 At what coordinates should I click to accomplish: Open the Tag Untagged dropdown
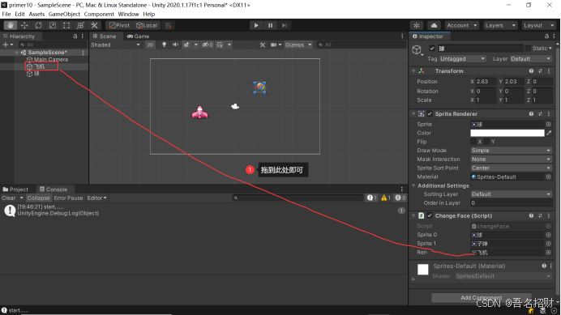click(462, 58)
